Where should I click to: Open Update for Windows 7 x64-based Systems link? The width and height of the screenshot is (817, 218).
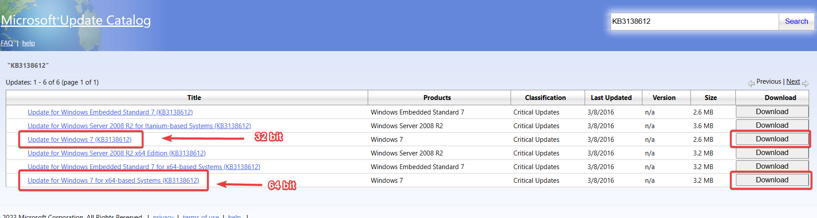(x=113, y=181)
